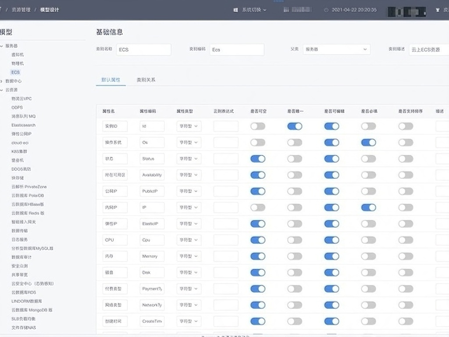Open the attribute type dropdown in Memory row

point(189,256)
